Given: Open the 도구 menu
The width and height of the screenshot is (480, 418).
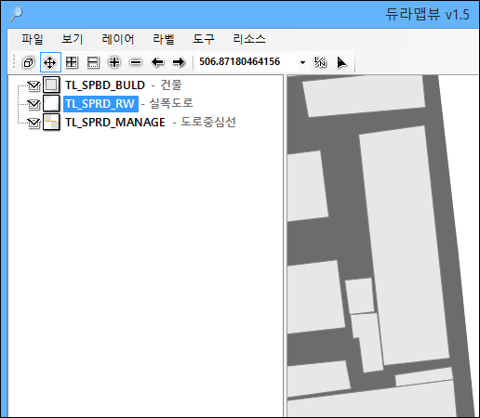Looking at the screenshot, I should click(x=204, y=39).
